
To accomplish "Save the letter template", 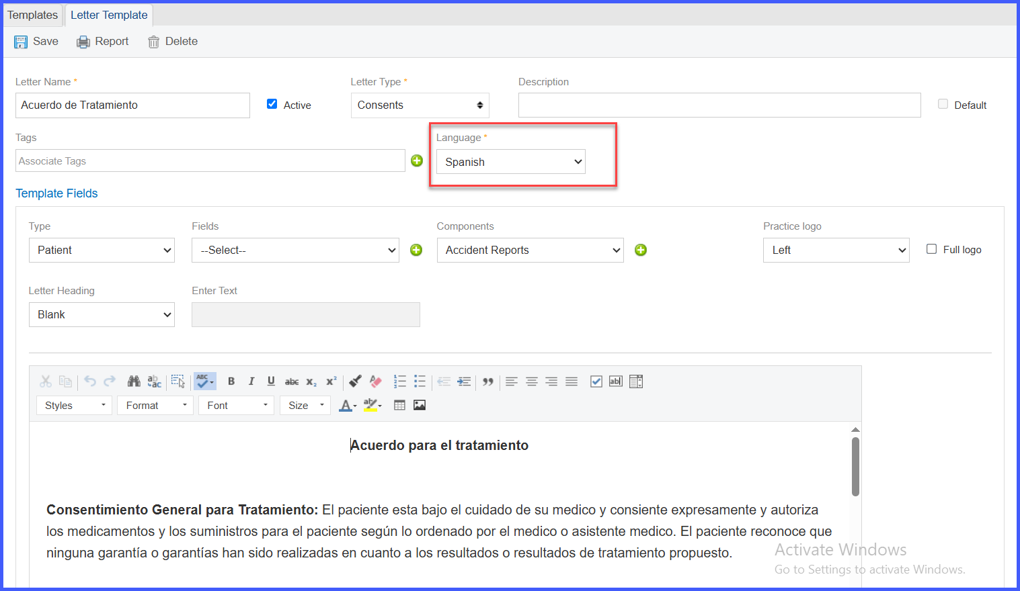I will click(x=36, y=42).
